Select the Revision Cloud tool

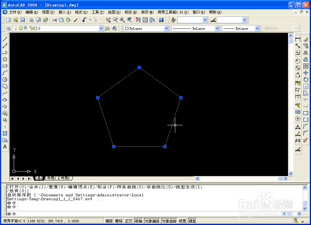[5, 86]
